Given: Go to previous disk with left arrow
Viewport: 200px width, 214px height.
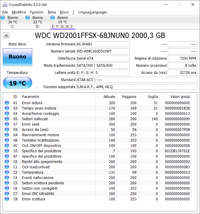Looking at the screenshot, I should (x=6, y=36).
